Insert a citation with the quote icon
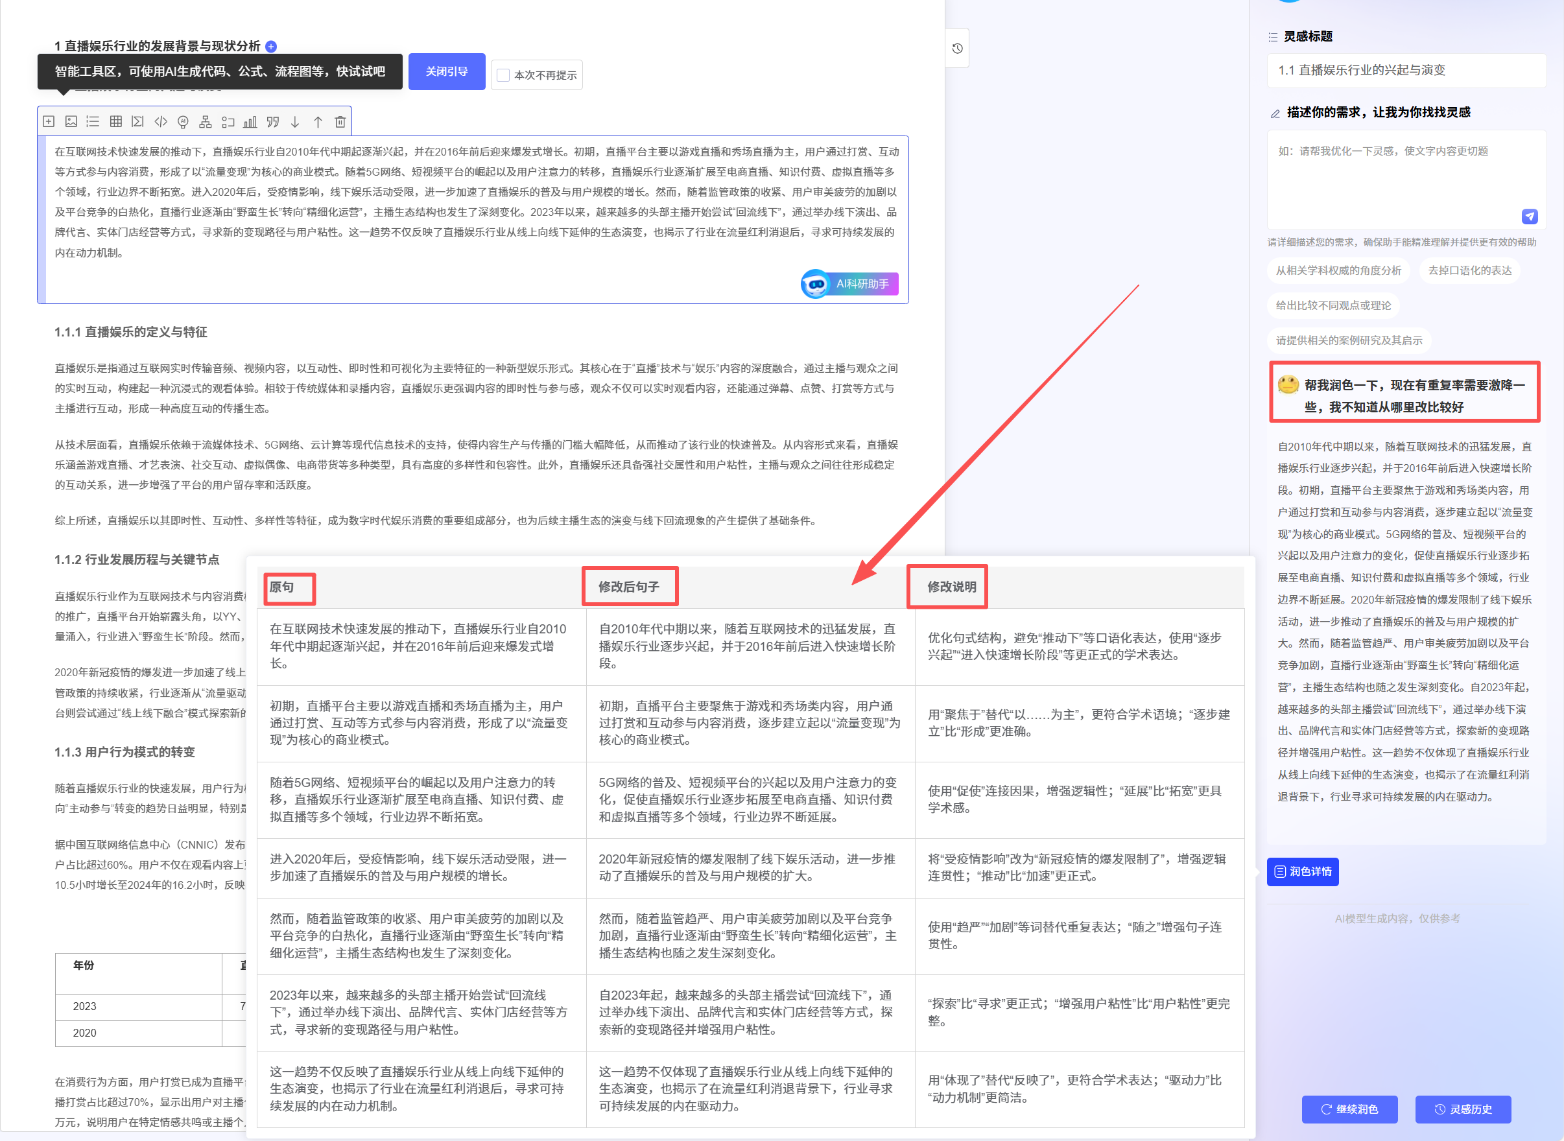The image size is (1564, 1141). click(x=273, y=122)
